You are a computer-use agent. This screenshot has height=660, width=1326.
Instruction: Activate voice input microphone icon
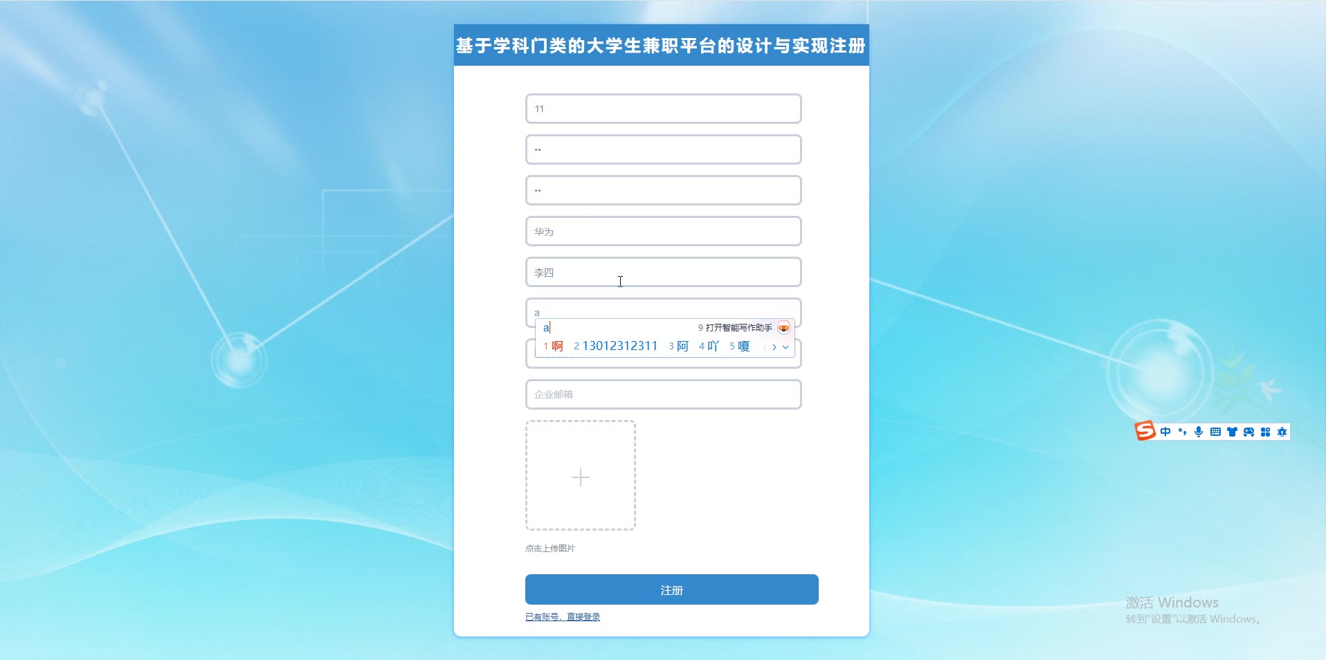click(x=1199, y=432)
